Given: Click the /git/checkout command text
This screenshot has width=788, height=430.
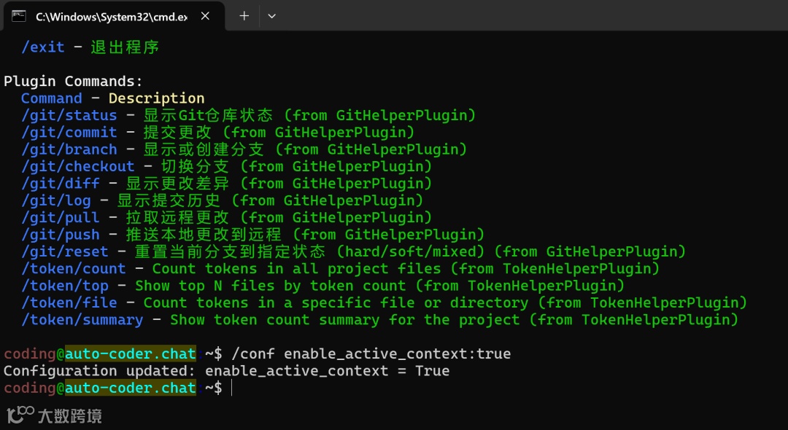Looking at the screenshot, I should pos(78,166).
